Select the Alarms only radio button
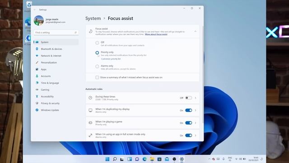This screenshot has height=163, width=289. 97,67
